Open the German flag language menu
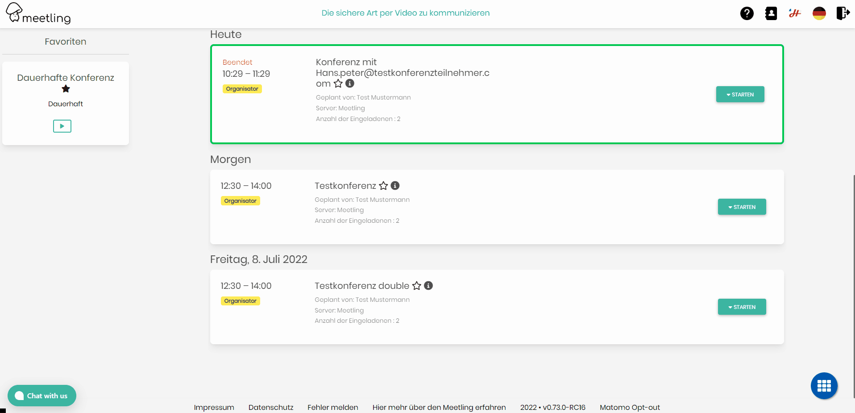 (x=819, y=13)
